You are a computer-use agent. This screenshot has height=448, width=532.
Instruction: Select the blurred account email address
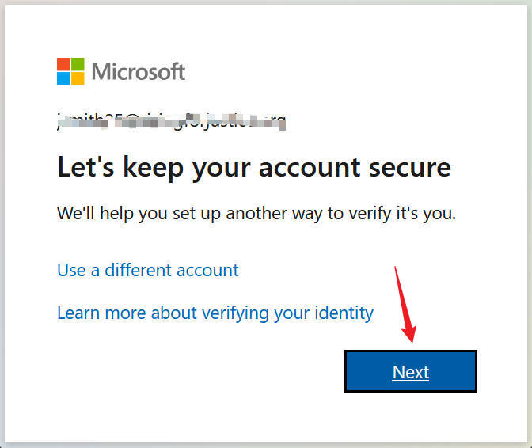pos(171,122)
